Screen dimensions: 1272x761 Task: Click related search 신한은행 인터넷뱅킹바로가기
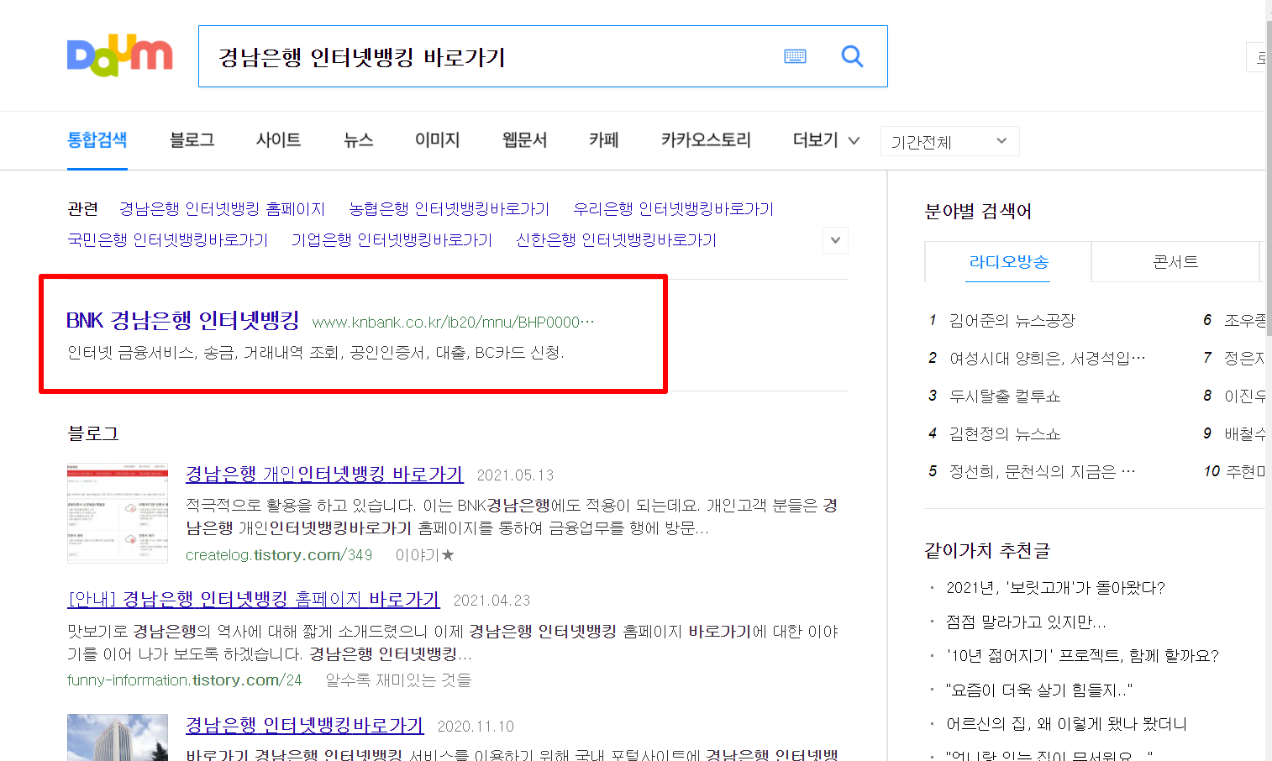616,240
